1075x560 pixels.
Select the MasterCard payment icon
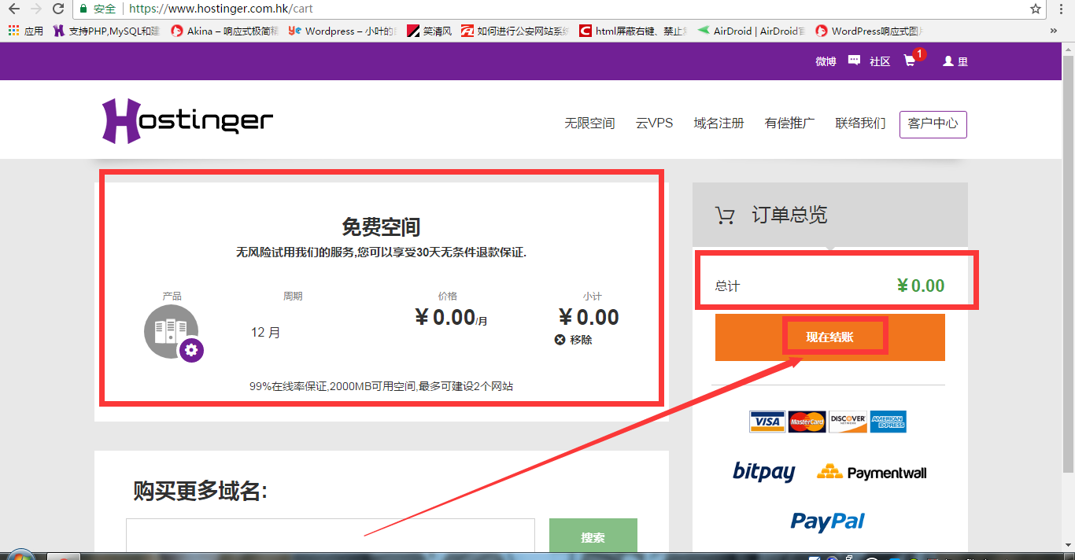click(807, 422)
